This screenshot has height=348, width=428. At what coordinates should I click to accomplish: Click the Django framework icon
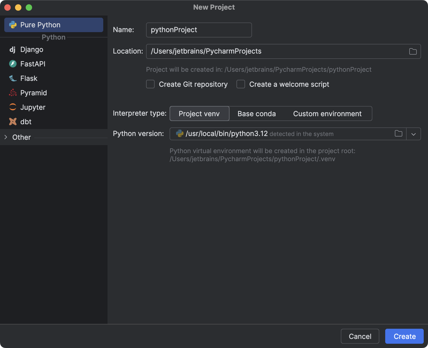click(13, 49)
